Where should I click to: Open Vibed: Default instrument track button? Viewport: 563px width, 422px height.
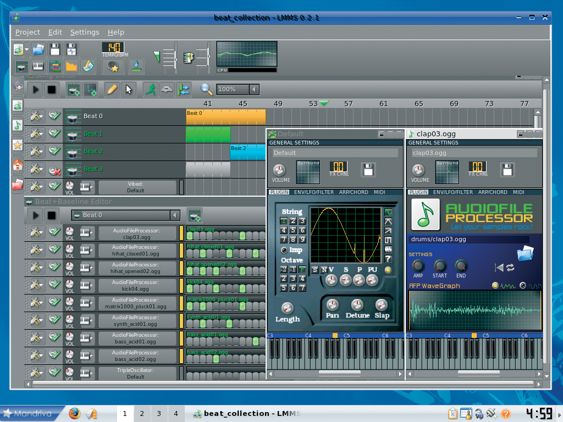pyautogui.click(x=136, y=187)
